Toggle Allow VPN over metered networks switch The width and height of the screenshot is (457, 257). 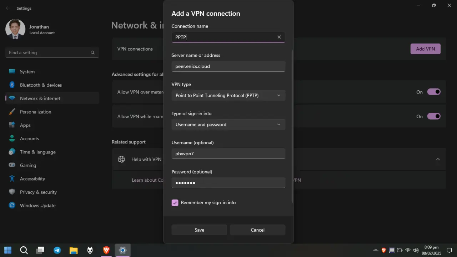click(434, 92)
